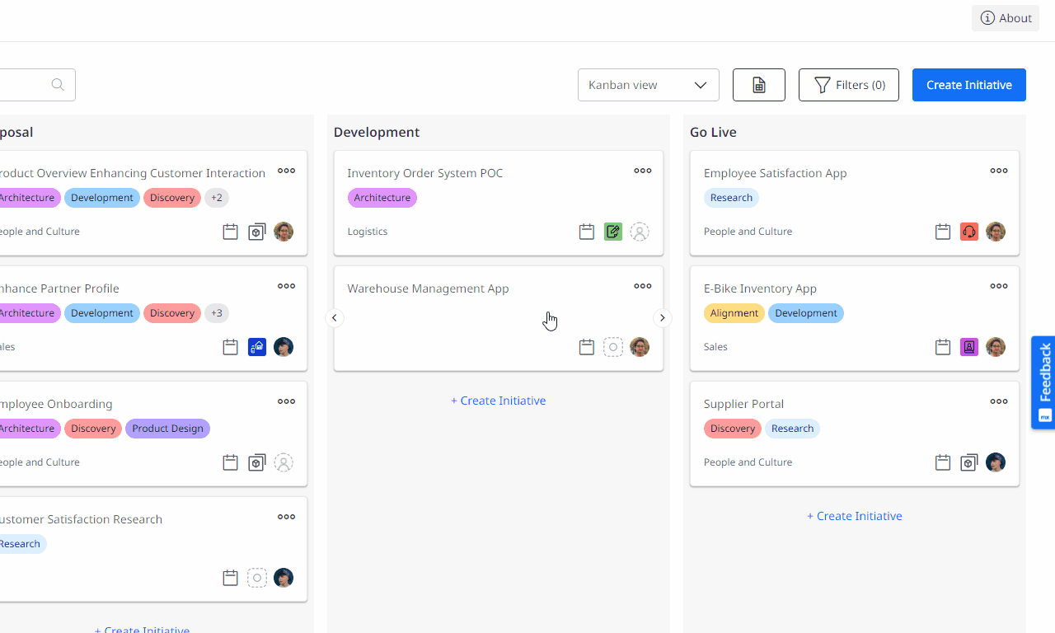Click the package icon on Supplier Portal card
The height and width of the screenshot is (633, 1055).
[x=969, y=462]
